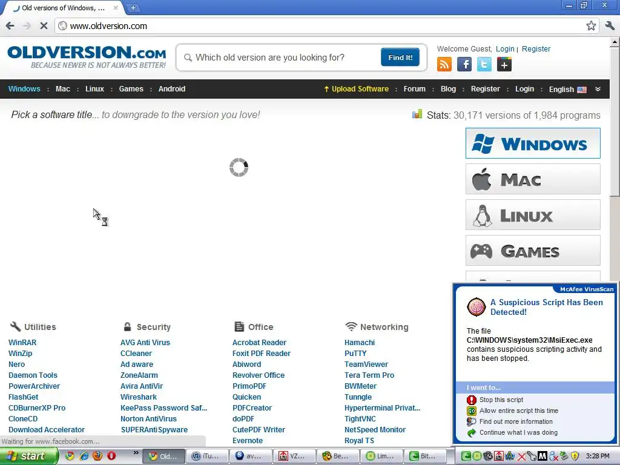Select Find out more information
This screenshot has height=465, width=620.
click(516, 421)
